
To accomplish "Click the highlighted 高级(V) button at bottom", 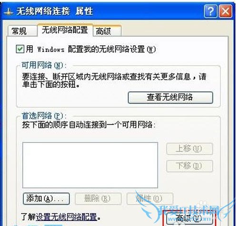I will tap(189, 218).
